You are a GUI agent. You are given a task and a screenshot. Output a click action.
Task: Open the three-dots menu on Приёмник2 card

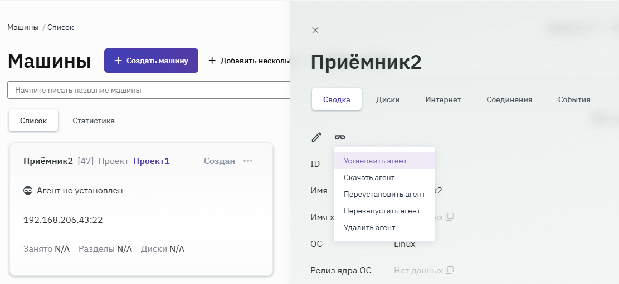pos(248,161)
